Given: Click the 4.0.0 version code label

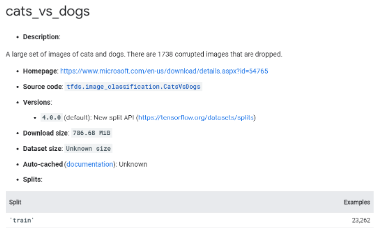Looking at the screenshot, I should (x=51, y=117).
